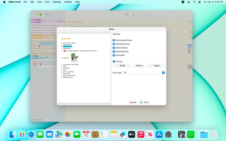
Task: Click the list view icon in toolbar
Action: tap(127, 14)
